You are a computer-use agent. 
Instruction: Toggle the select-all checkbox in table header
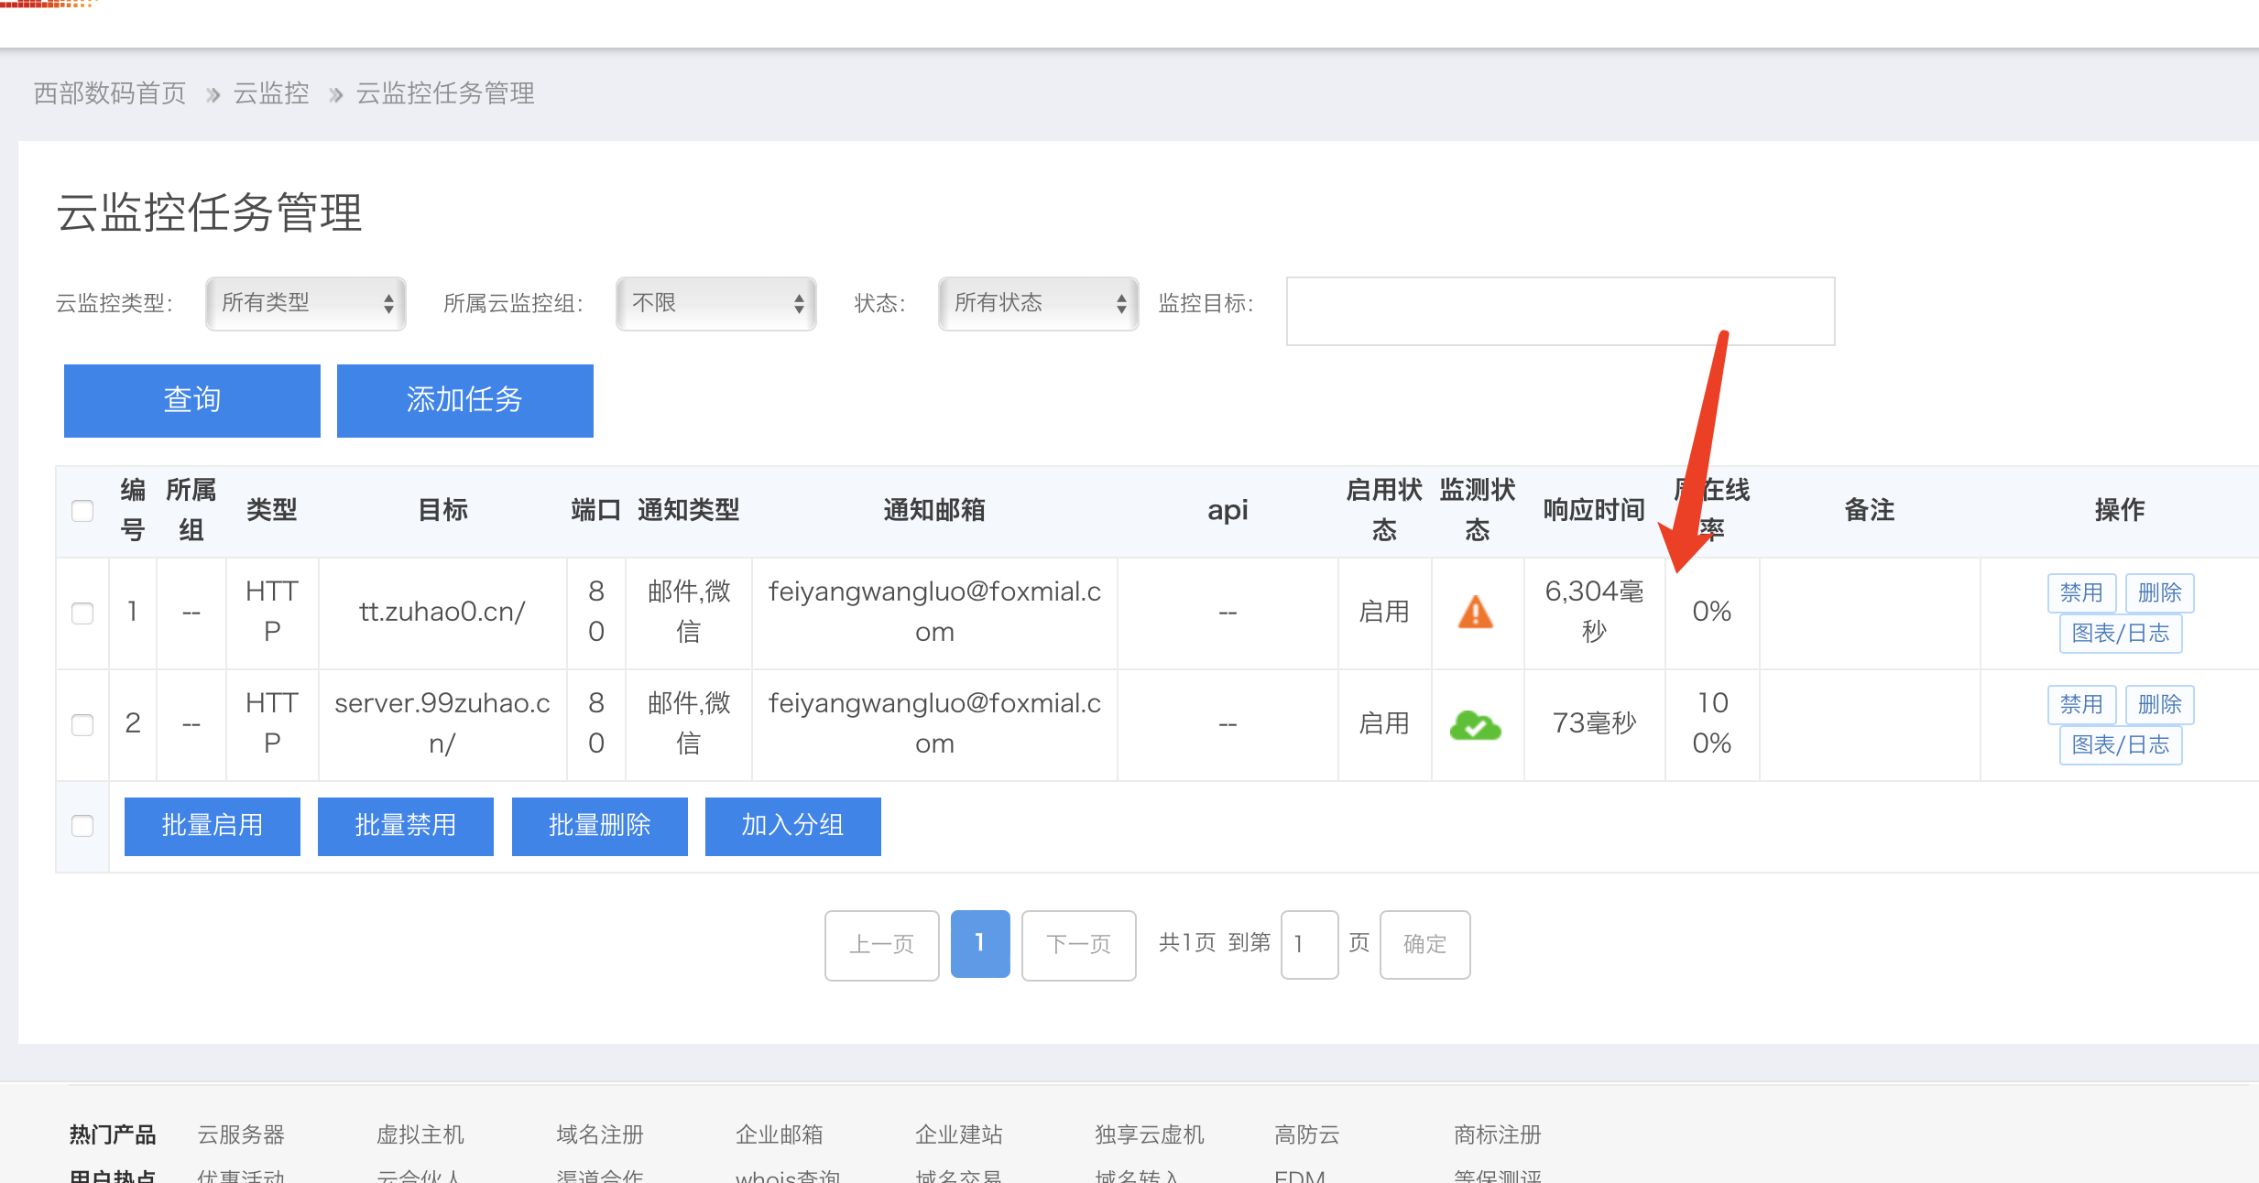tap(82, 510)
